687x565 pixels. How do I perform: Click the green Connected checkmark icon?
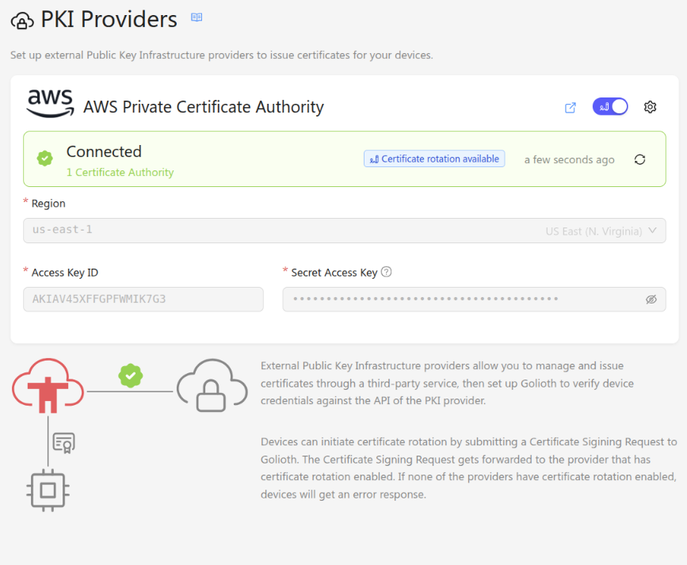tap(45, 158)
